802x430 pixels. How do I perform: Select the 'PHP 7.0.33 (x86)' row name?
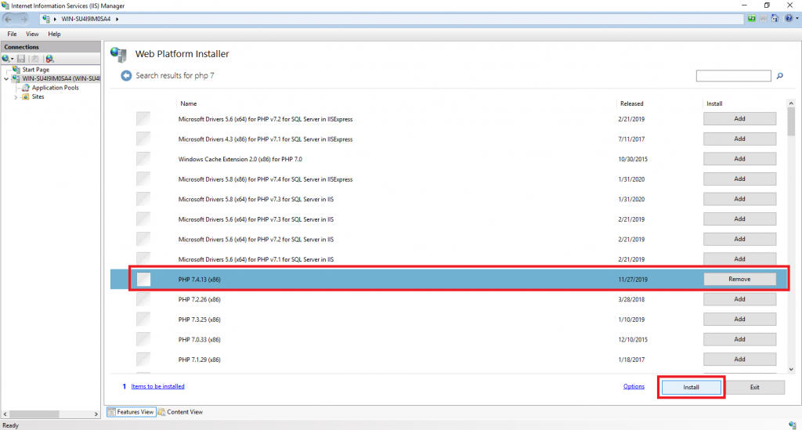(x=200, y=339)
